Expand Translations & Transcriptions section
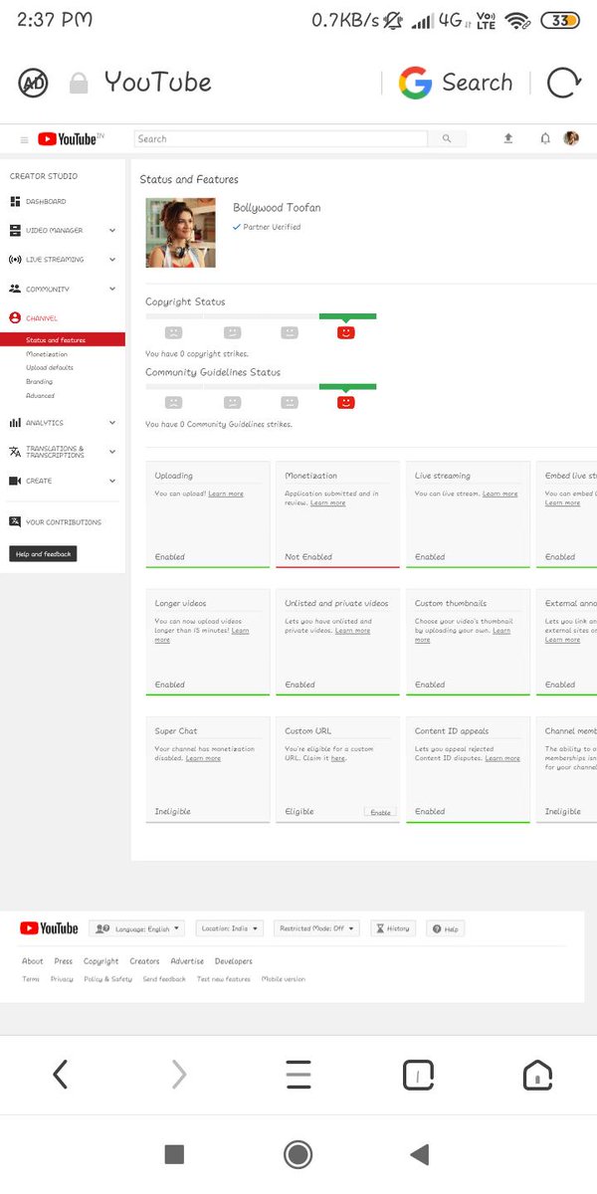 [x=63, y=452]
